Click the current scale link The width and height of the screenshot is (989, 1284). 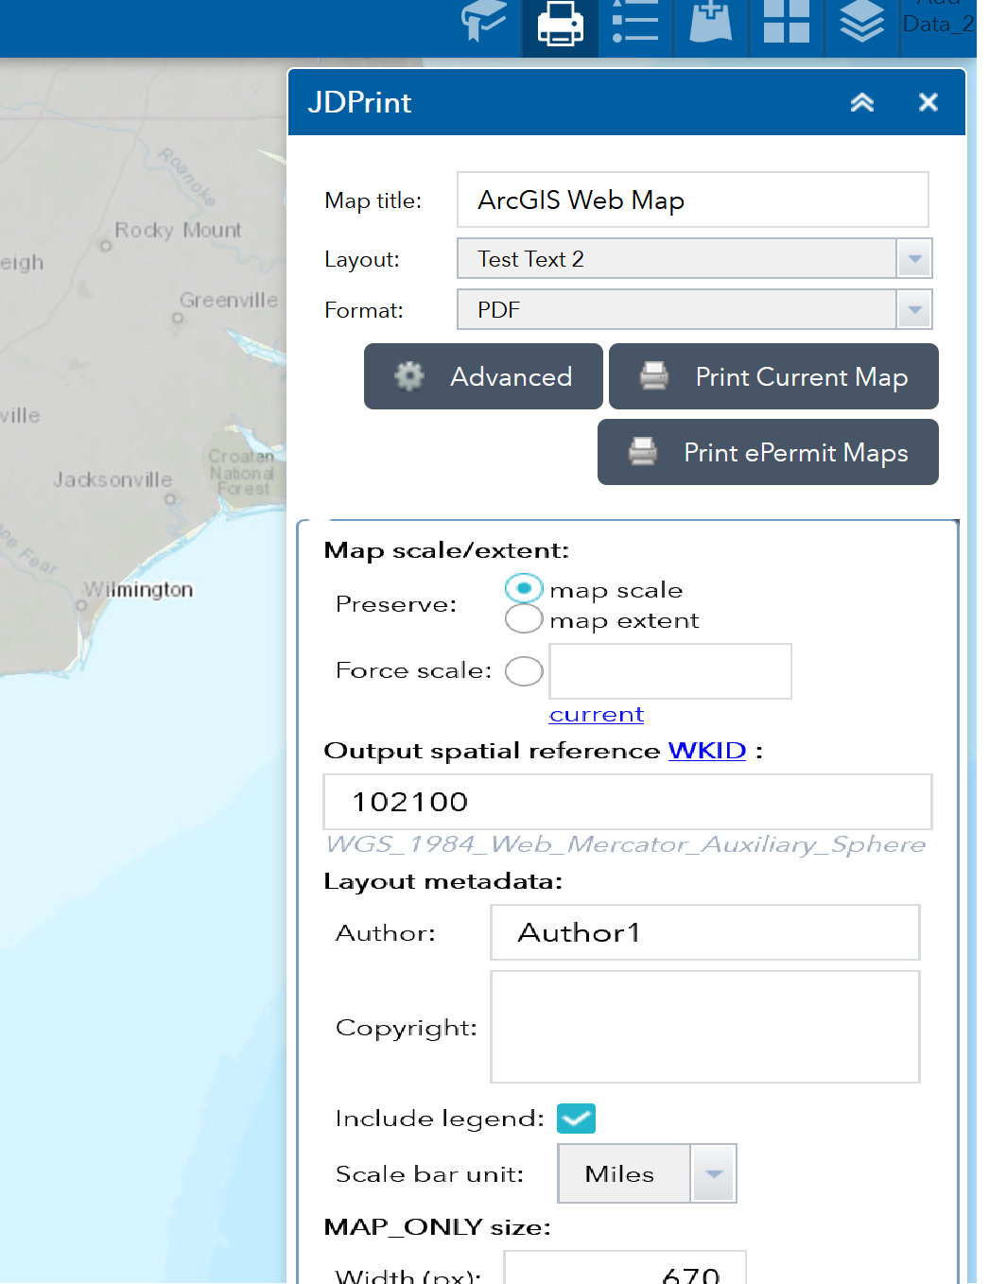point(596,714)
